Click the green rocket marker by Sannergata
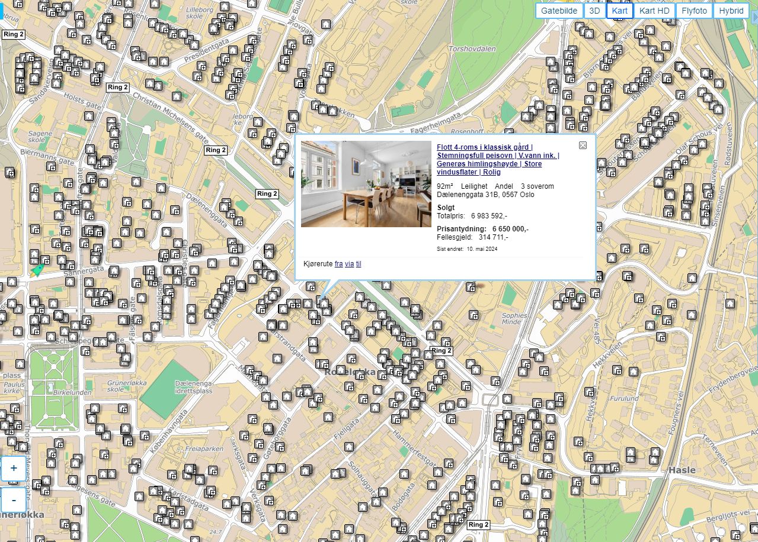 tap(37, 270)
